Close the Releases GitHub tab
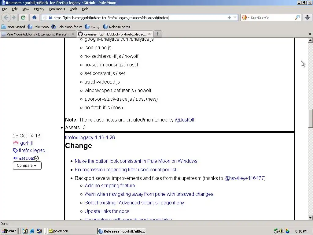 [149, 34]
